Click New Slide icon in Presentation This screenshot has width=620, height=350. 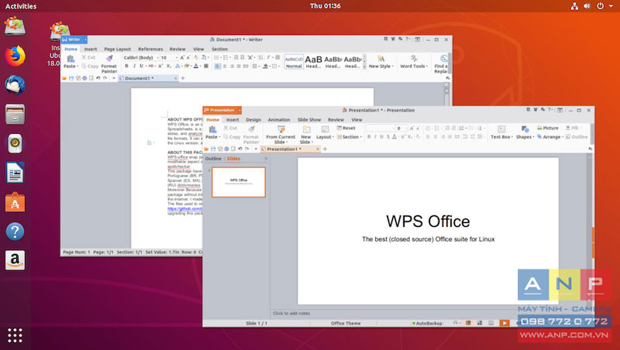point(306,129)
